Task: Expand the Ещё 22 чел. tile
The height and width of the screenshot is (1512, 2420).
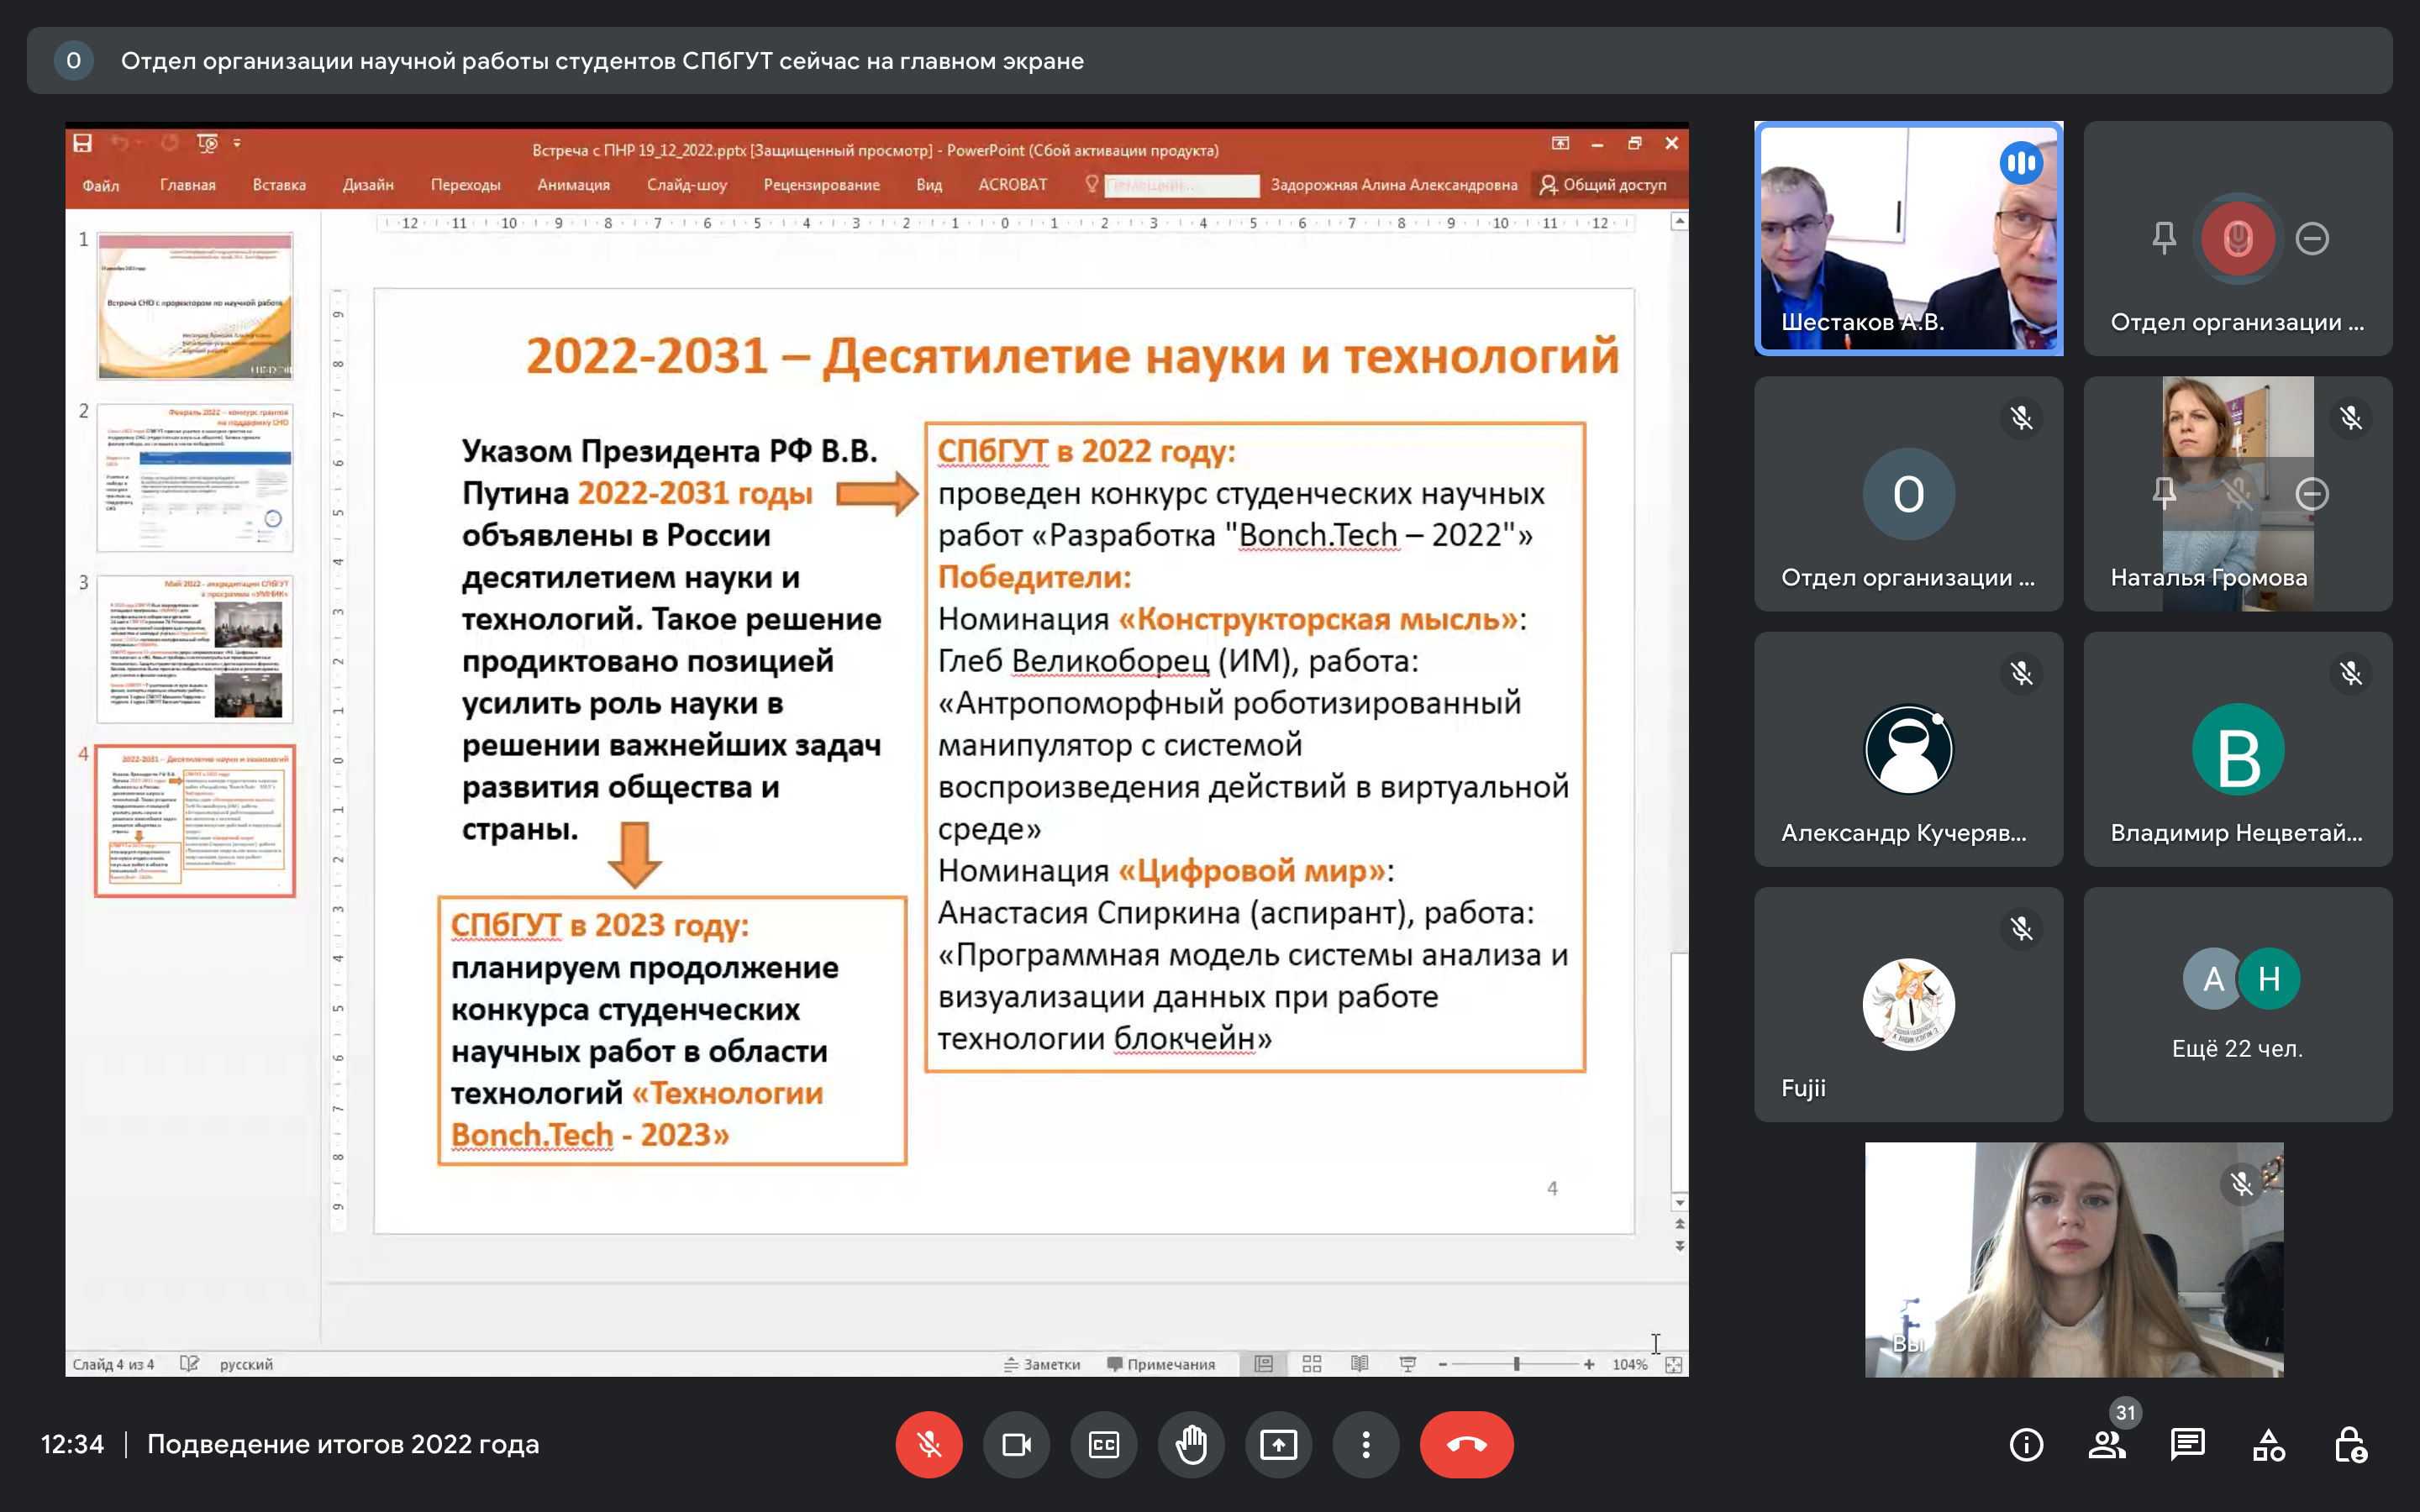Action: tap(2237, 1003)
